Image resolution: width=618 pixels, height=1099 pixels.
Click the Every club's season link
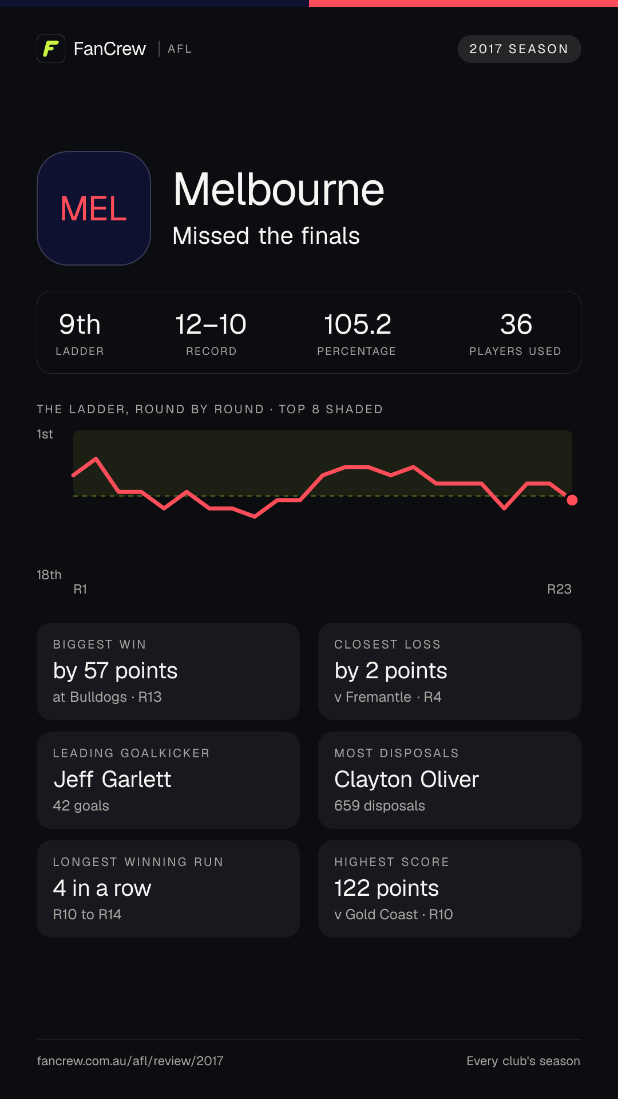coord(523,1061)
